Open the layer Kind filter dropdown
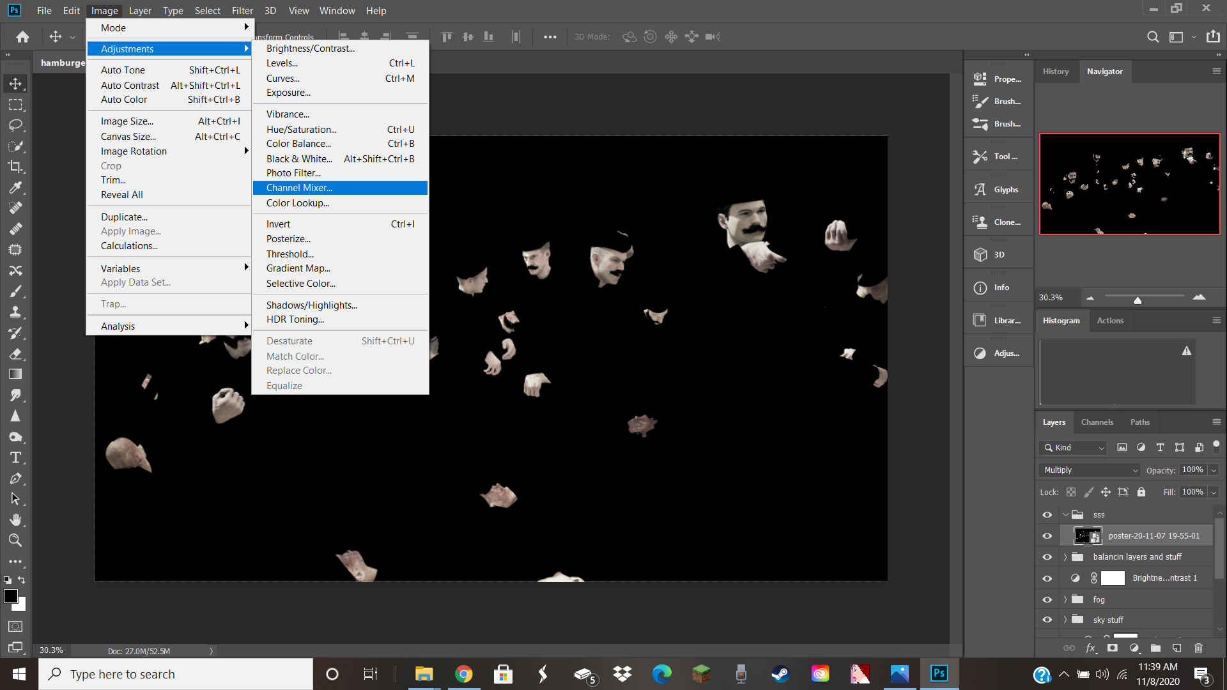Viewport: 1227px width, 690px height. [x=1073, y=448]
